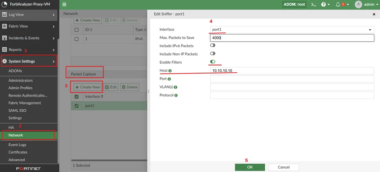Click the Port field info icon

click(169, 79)
